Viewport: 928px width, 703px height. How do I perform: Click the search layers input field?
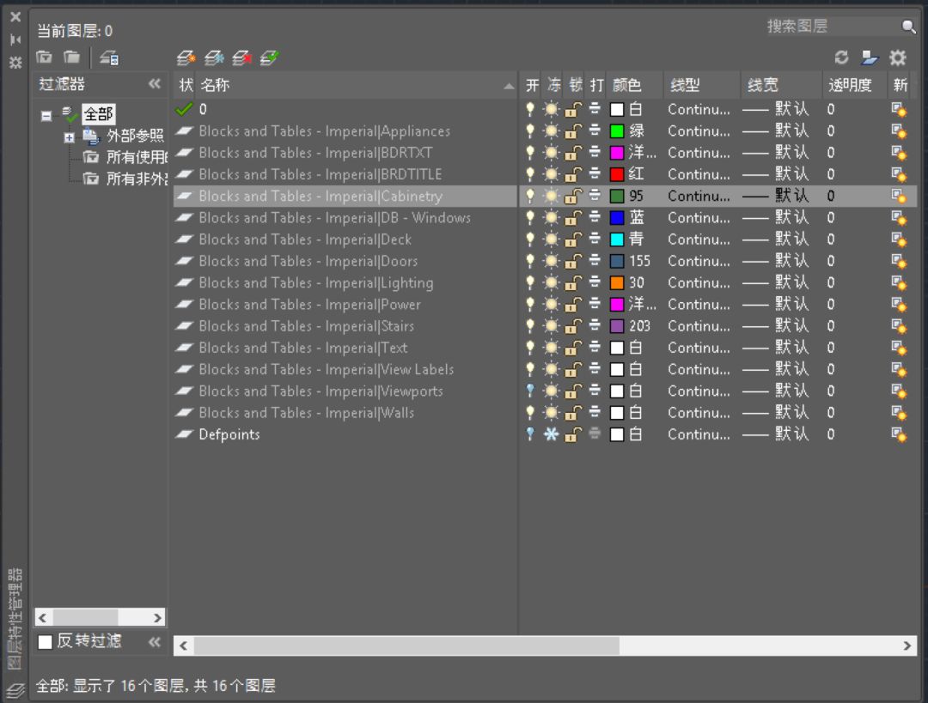pos(833,26)
